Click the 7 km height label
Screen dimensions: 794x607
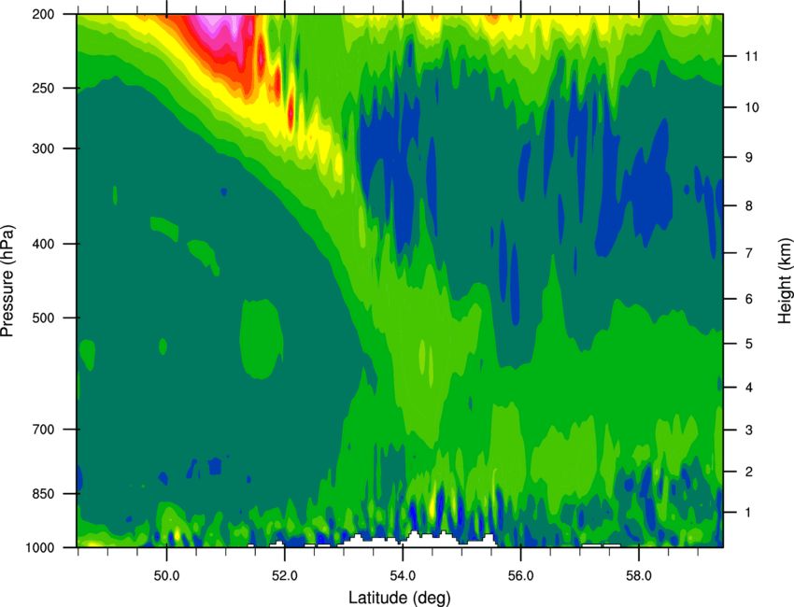pos(748,253)
